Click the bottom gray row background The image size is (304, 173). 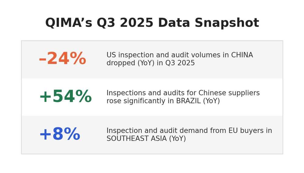(x=152, y=135)
